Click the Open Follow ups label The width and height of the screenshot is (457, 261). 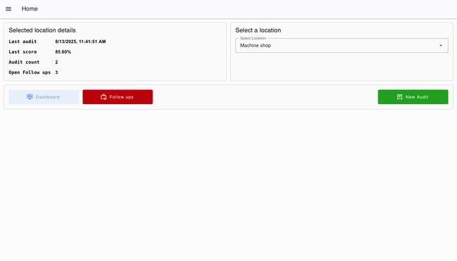[30, 72]
